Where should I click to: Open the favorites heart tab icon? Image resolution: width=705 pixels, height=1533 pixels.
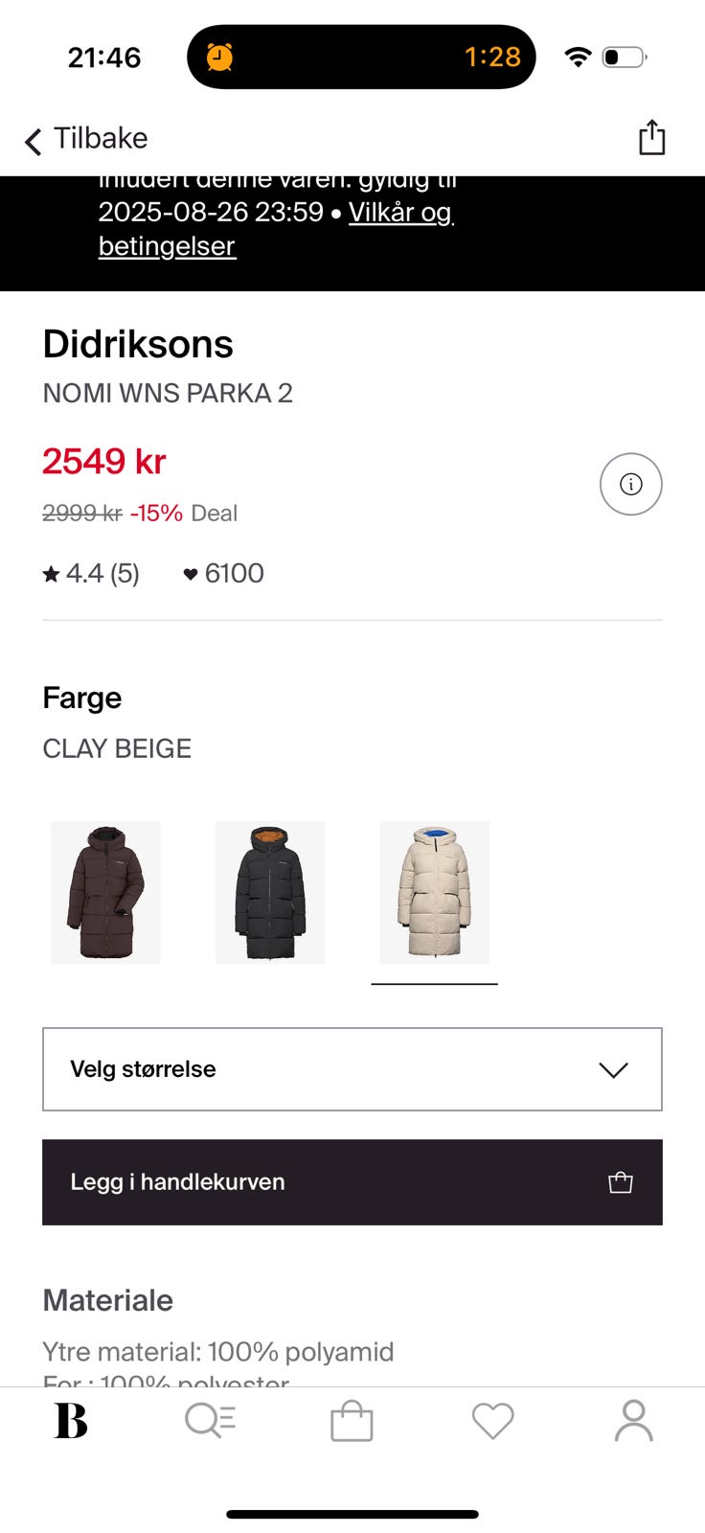point(492,1421)
